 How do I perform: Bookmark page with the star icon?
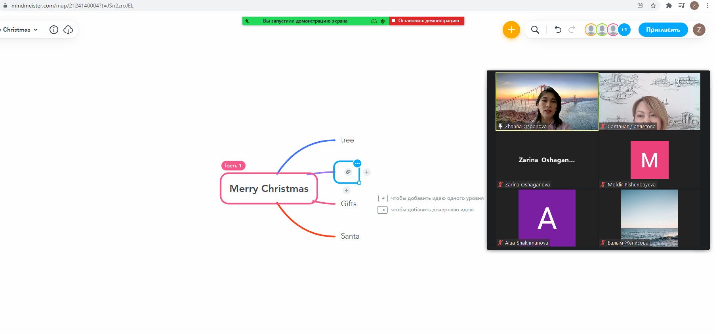click(x=653, y=6)
